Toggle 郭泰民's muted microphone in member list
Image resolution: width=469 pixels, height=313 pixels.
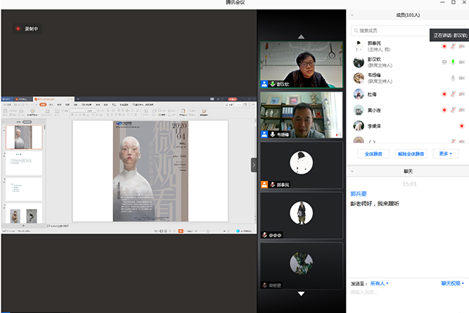[x=453, y=46]
